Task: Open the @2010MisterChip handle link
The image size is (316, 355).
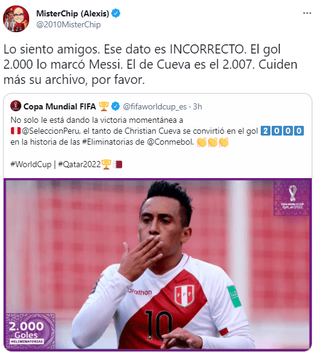Action: (68, 24)
